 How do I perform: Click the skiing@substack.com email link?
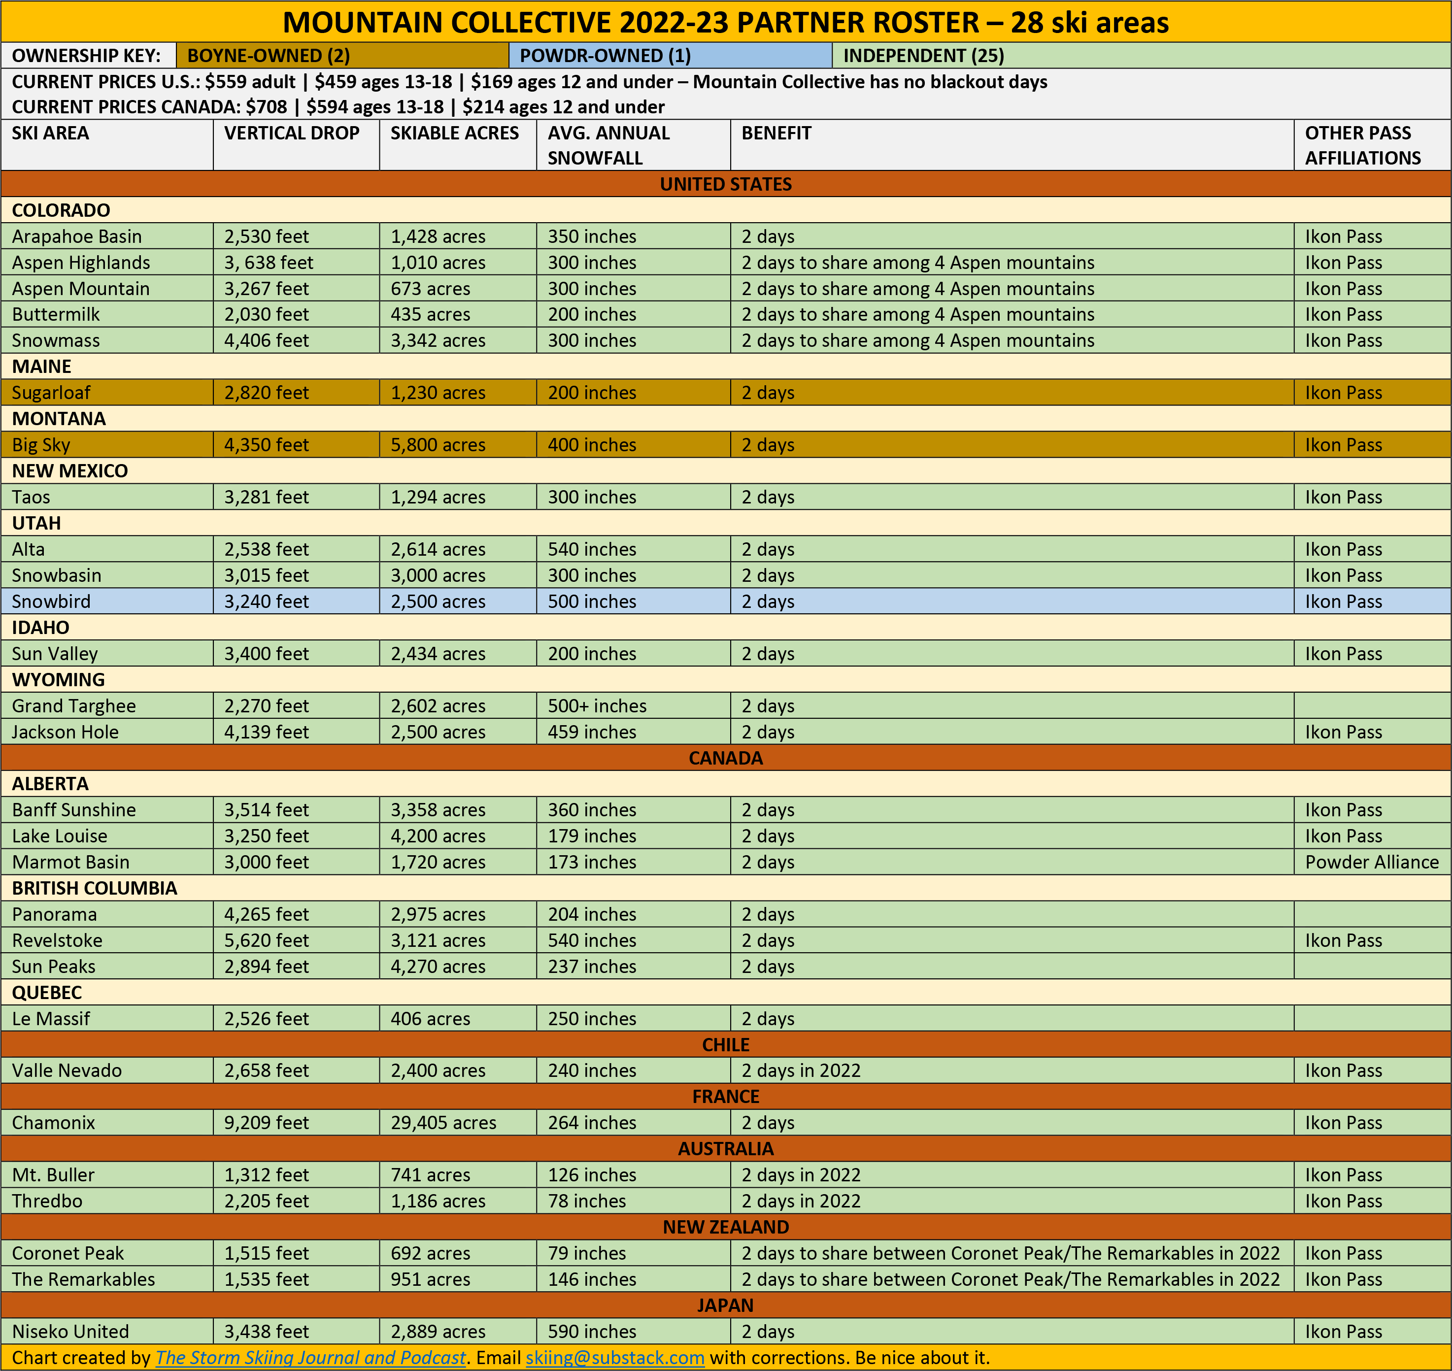(x=614, y=1357)
